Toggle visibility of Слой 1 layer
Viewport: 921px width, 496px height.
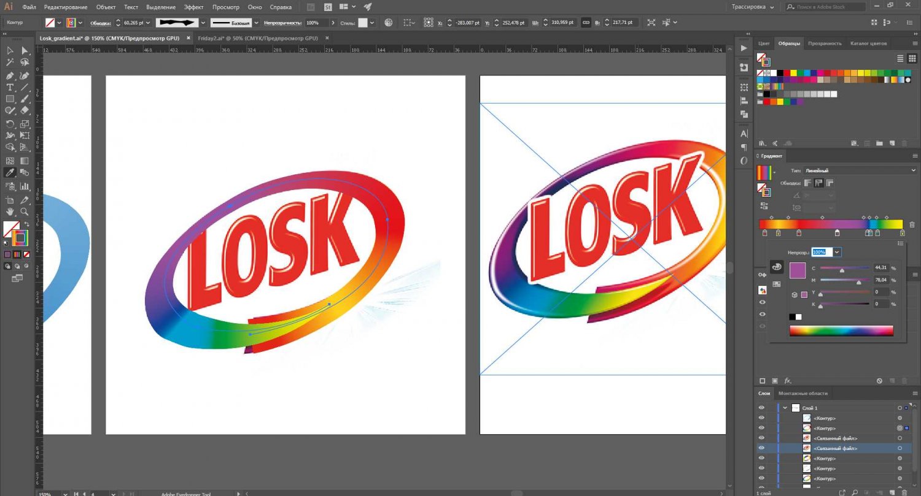[x=761, y=408]
